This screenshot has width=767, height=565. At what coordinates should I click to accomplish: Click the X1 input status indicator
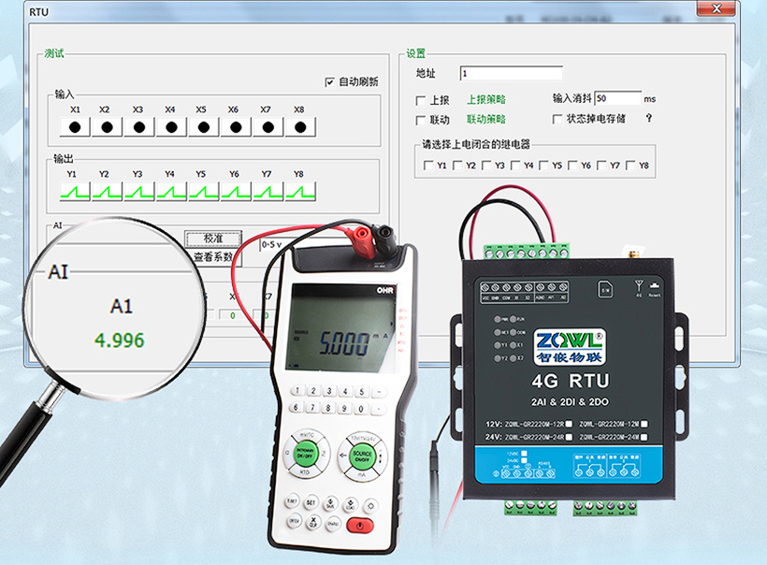coord(74,126)
